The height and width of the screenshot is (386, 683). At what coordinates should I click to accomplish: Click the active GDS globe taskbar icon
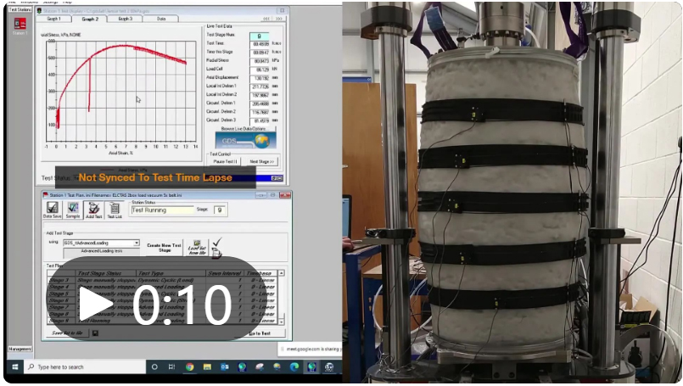pos(312,366)
